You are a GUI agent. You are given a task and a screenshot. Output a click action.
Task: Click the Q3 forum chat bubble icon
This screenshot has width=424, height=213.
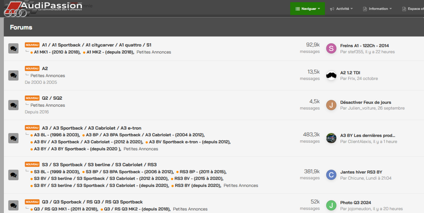click(13, 205)
